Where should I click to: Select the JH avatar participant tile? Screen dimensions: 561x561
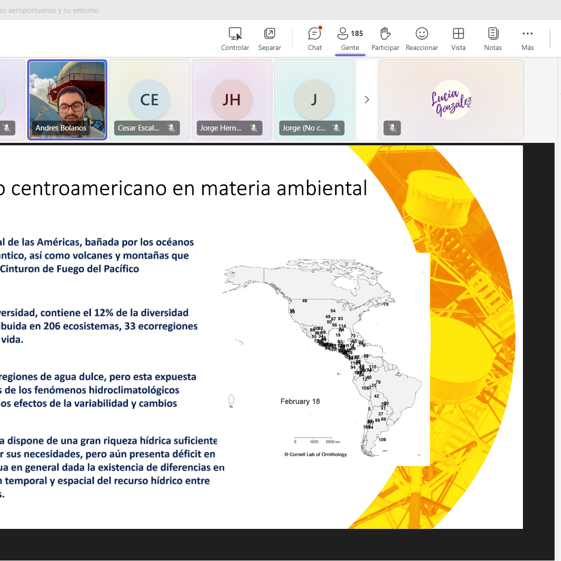[x=232, y=99]
